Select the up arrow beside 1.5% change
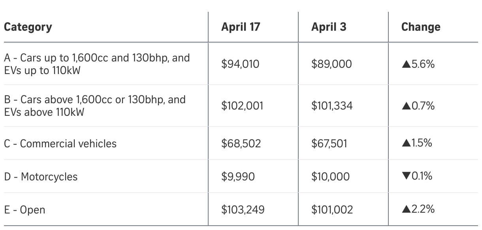482x230 pixels. pos(405,143)
